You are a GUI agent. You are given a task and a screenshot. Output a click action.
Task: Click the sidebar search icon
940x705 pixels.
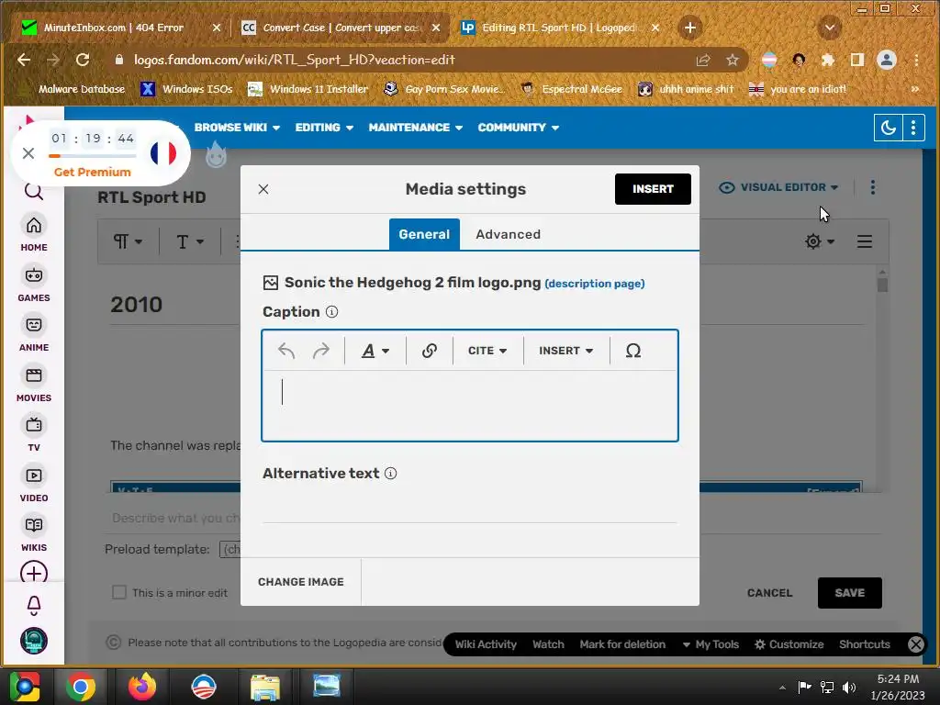click(x=34, y=191)
